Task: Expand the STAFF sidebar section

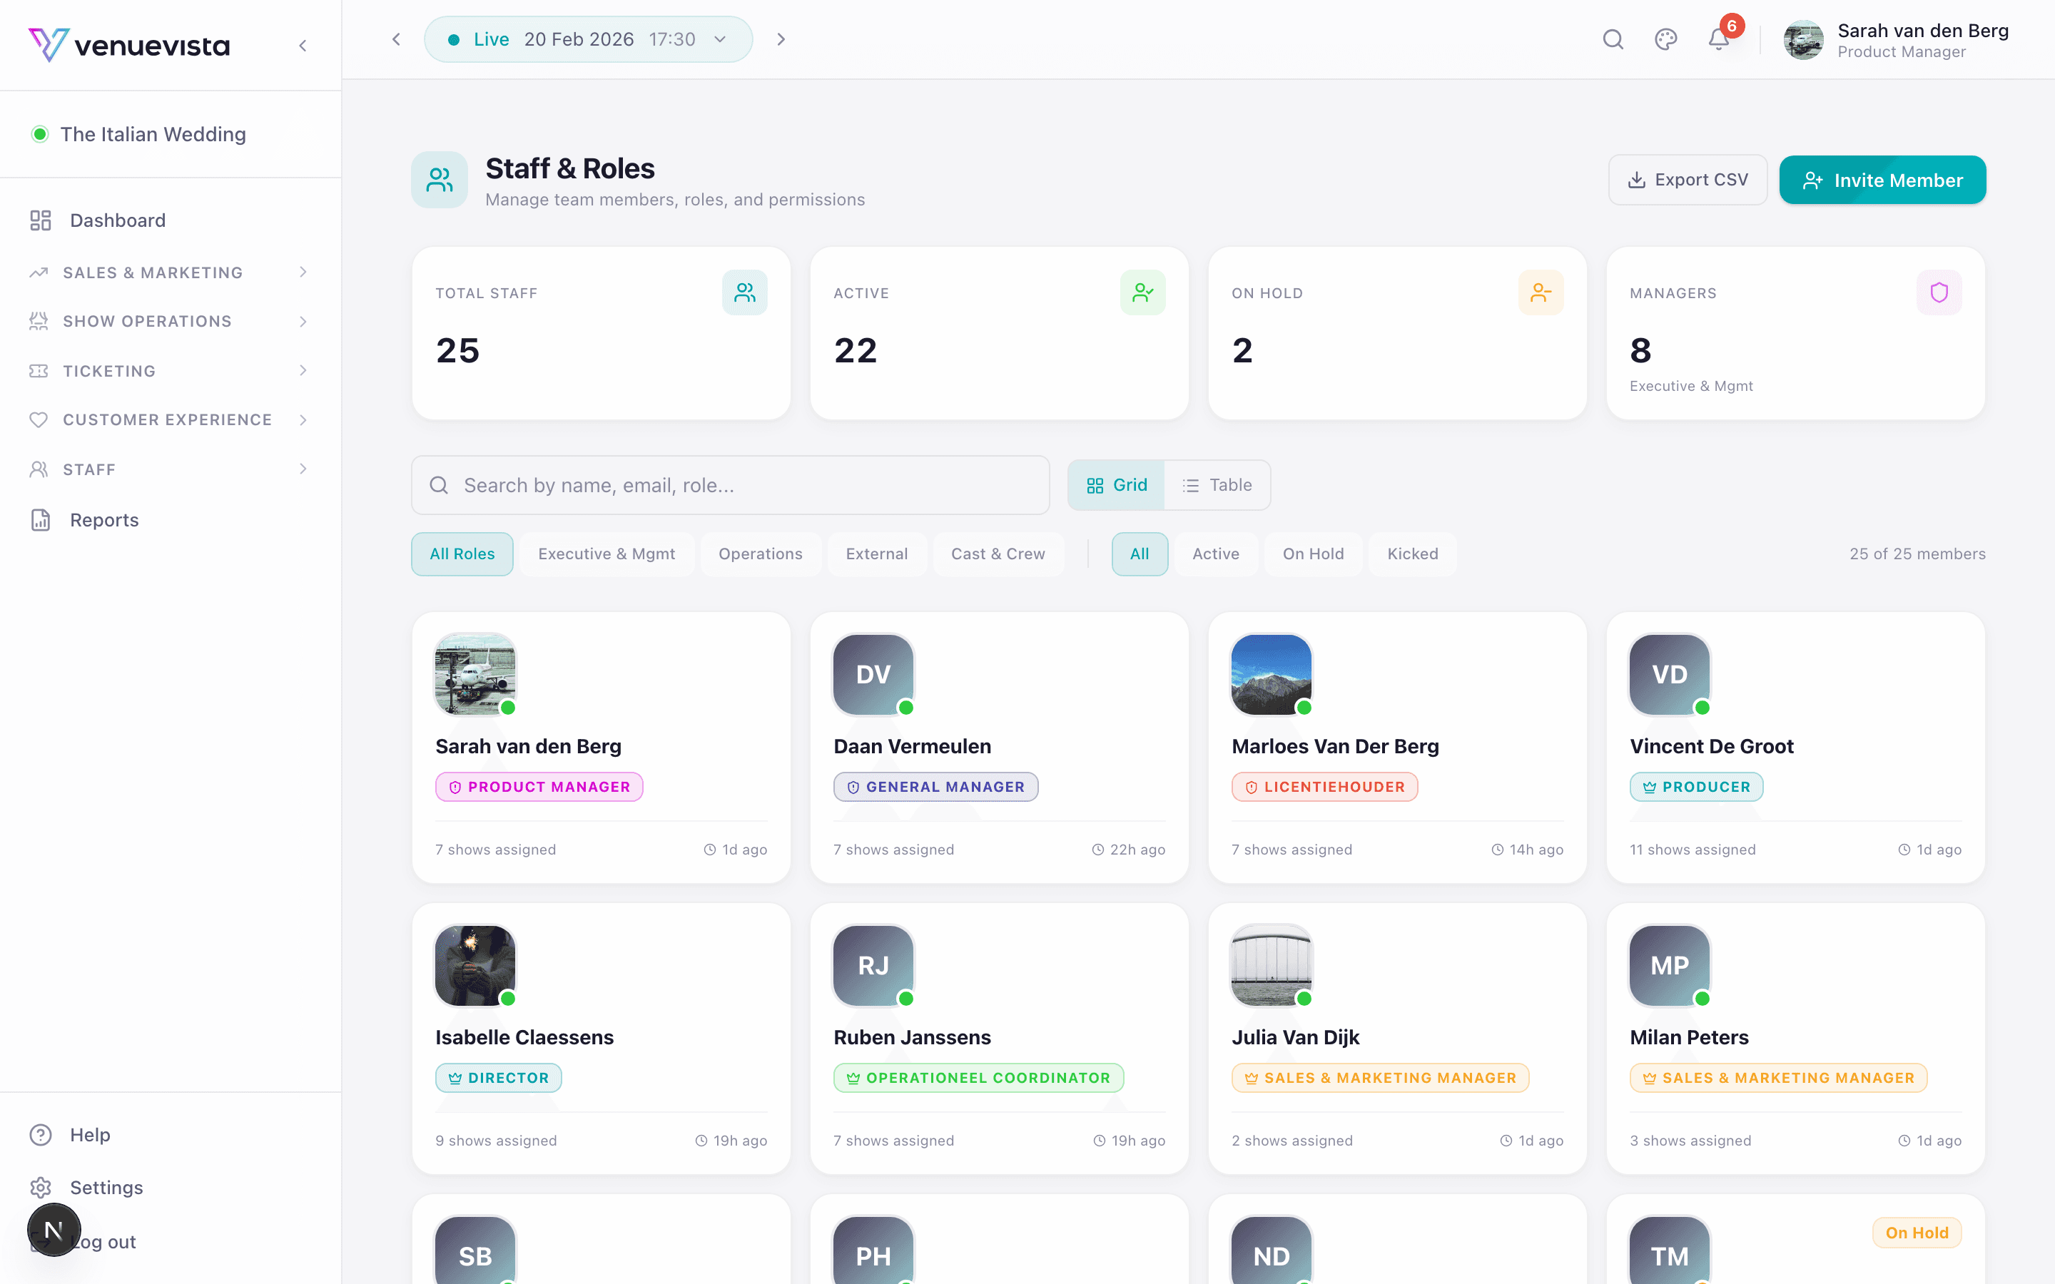Action: [89, 469]
